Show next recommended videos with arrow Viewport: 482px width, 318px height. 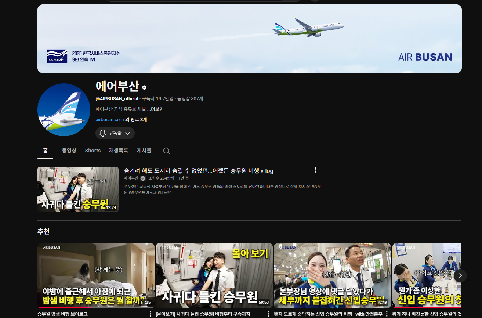(x=460, y=276)
